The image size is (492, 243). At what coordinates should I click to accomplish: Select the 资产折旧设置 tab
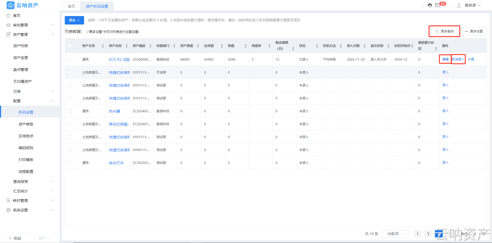pyautogui.click(x=97, y=6)
